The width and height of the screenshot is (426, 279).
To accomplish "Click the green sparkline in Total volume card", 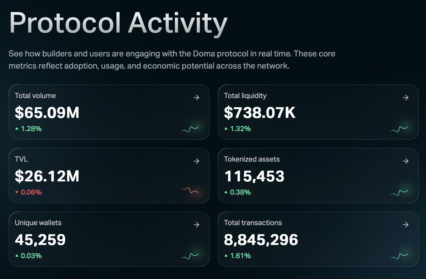I will 190,129.
